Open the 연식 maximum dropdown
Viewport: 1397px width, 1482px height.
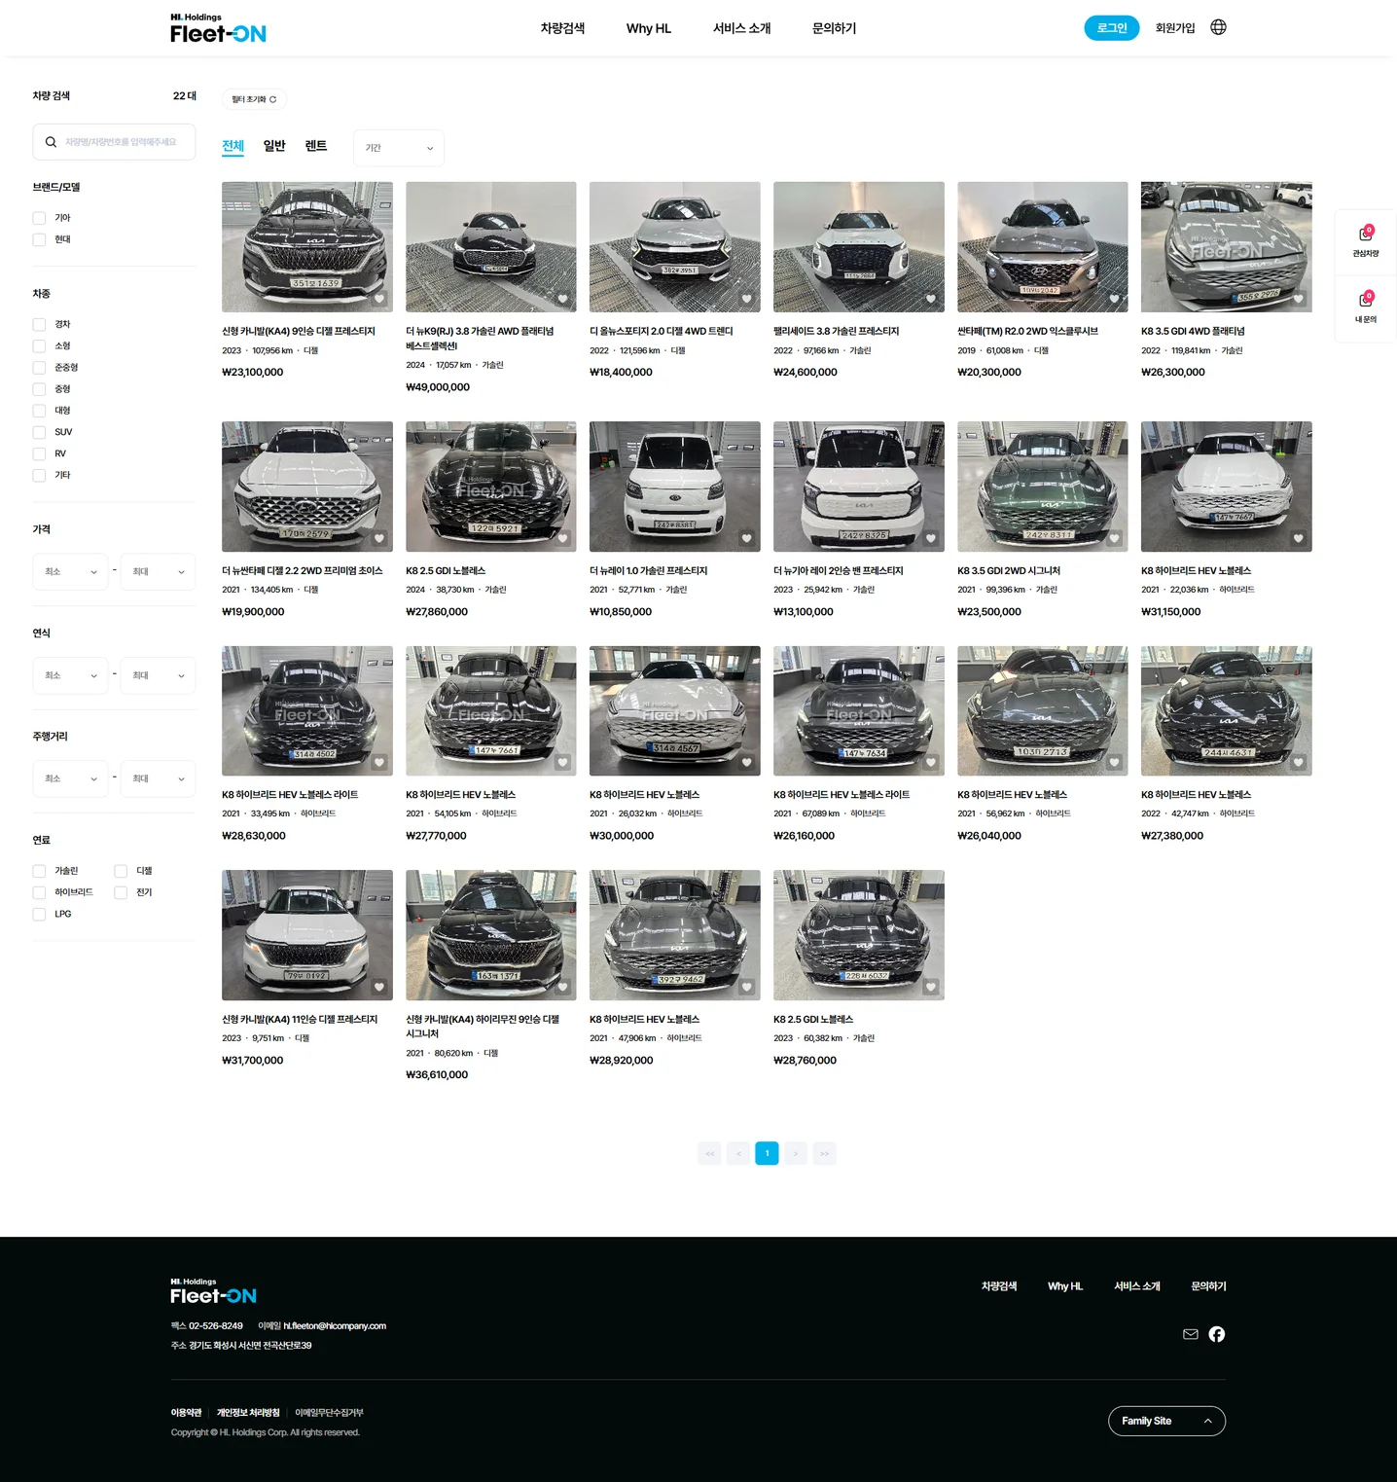[158, 675]
